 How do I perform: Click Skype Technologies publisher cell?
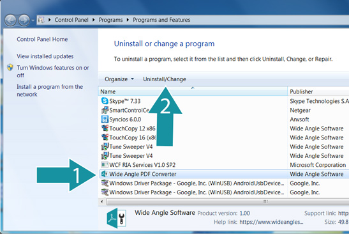319,101
